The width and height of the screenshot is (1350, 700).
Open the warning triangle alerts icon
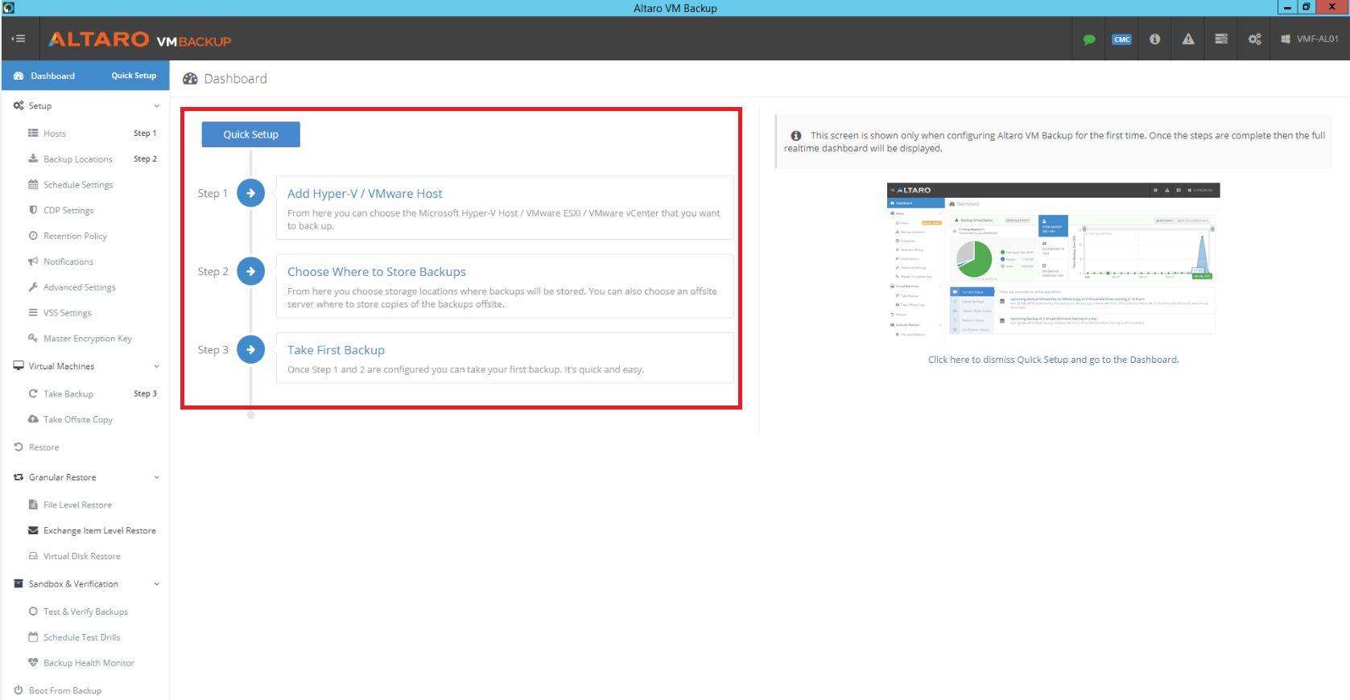1187,39
